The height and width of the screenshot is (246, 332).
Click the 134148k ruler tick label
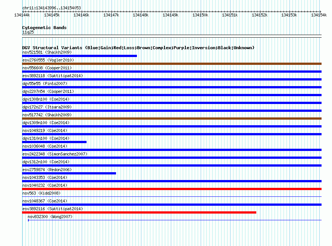(141, 15)
